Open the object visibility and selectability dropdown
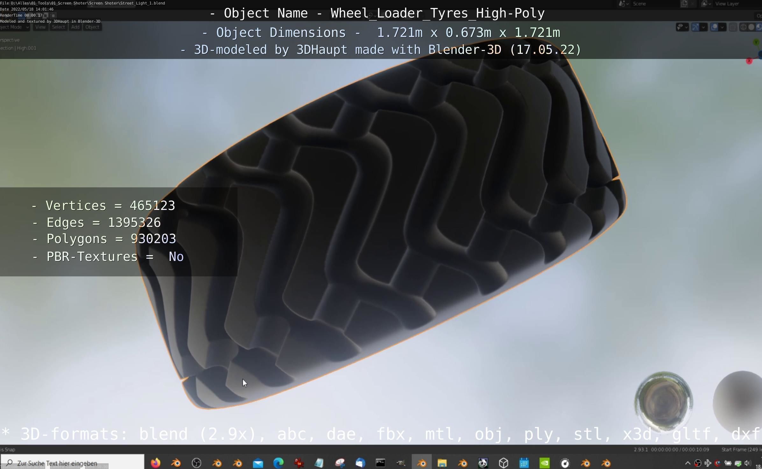Screen dimensions: 762x469 [x=682, y=27]
